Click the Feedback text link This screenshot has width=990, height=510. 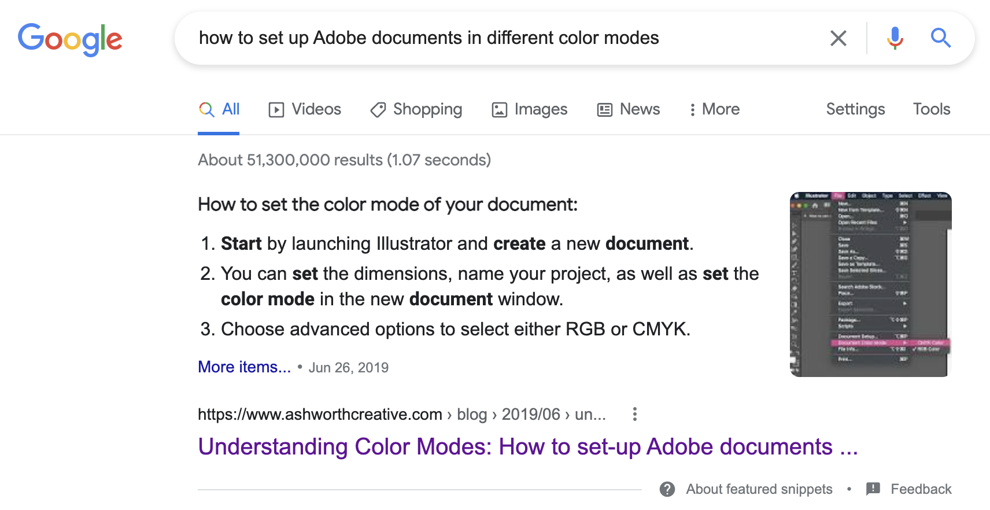tap(921, 489)
